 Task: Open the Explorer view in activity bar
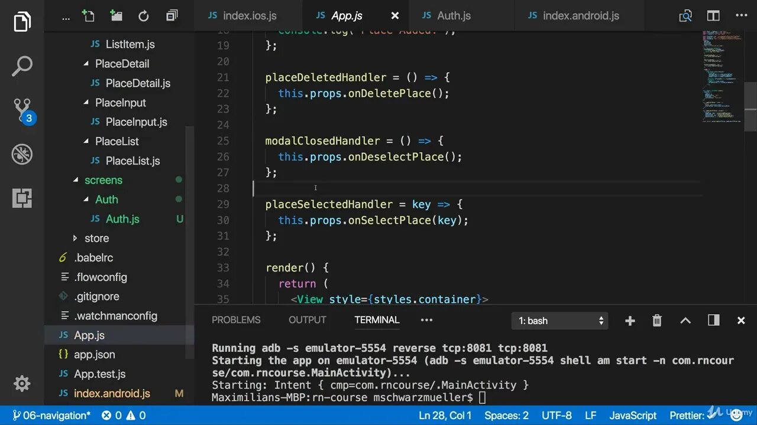click(22, 22)
